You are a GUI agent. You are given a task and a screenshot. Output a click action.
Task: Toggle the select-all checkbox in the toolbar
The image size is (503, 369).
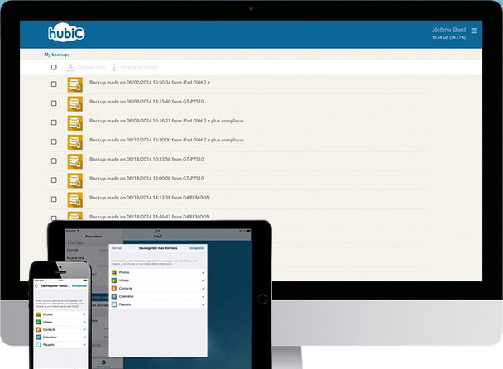point(54,68)
